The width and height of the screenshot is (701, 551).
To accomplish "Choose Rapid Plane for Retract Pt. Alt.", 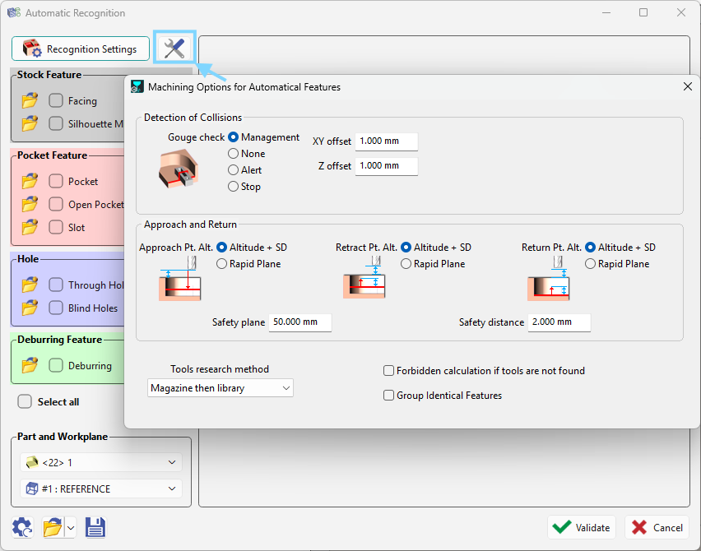I will (x=406, y=264).
